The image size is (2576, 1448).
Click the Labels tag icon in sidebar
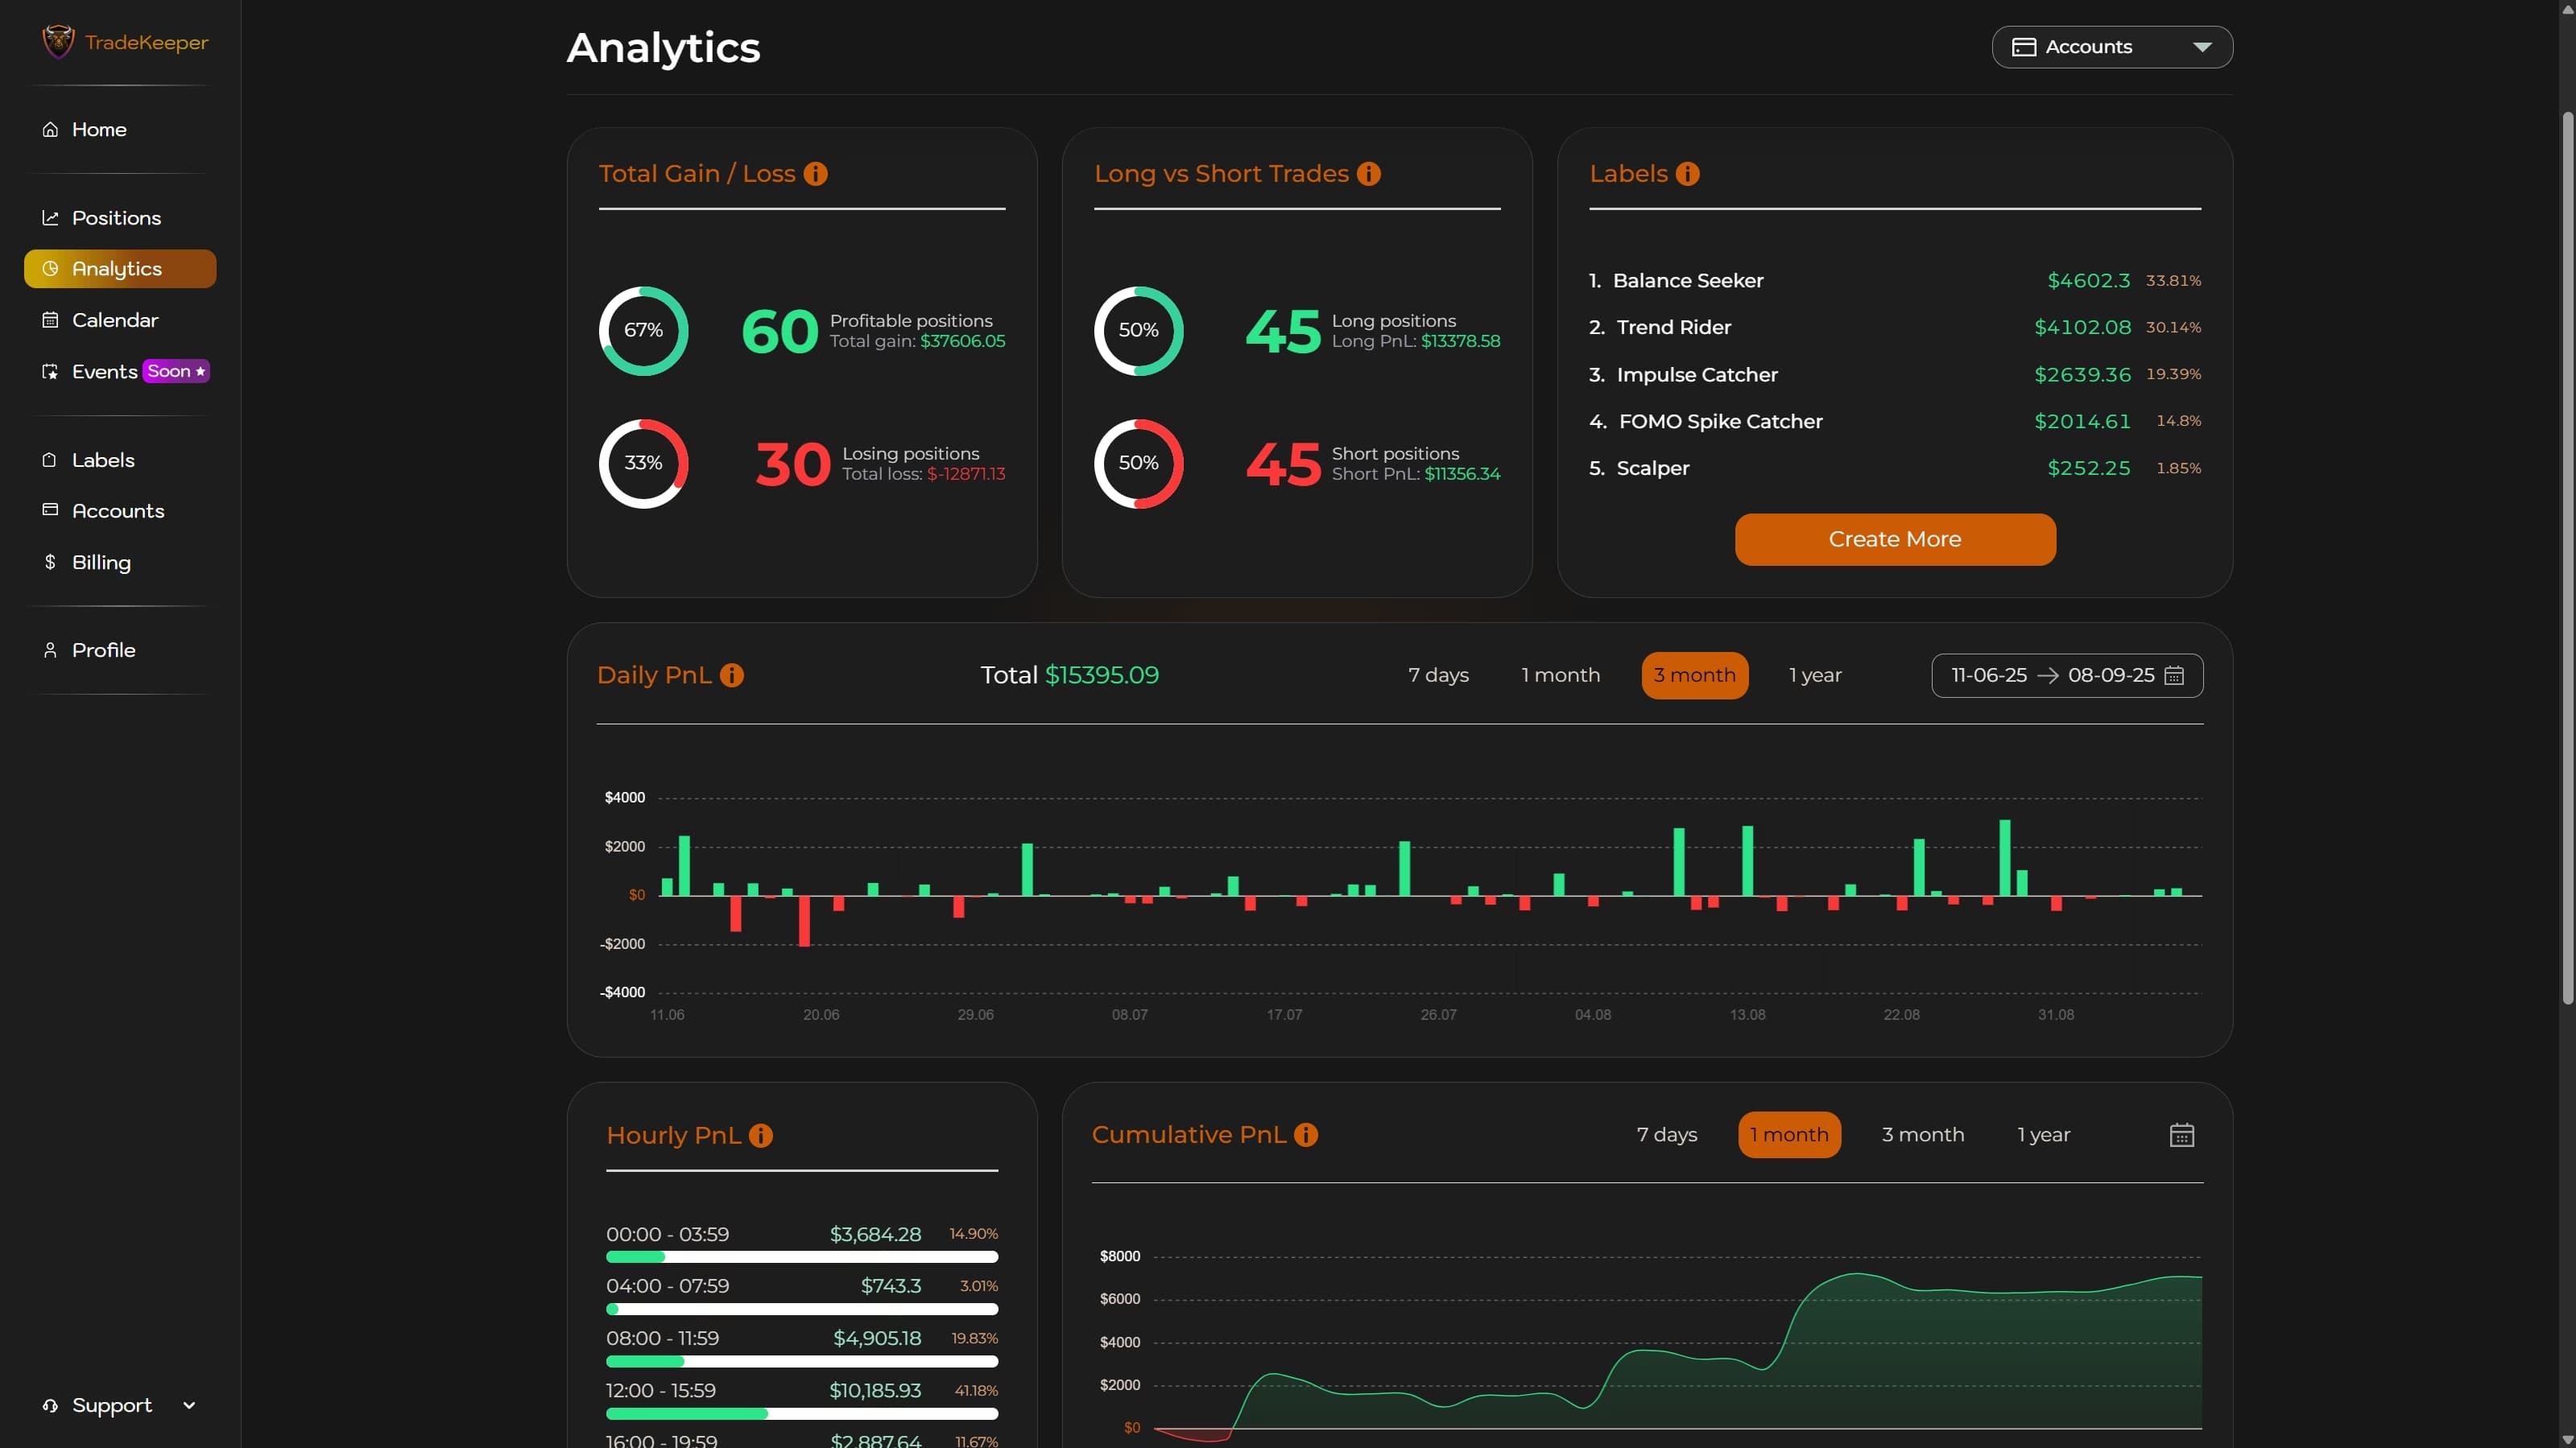tap(50, 460)
